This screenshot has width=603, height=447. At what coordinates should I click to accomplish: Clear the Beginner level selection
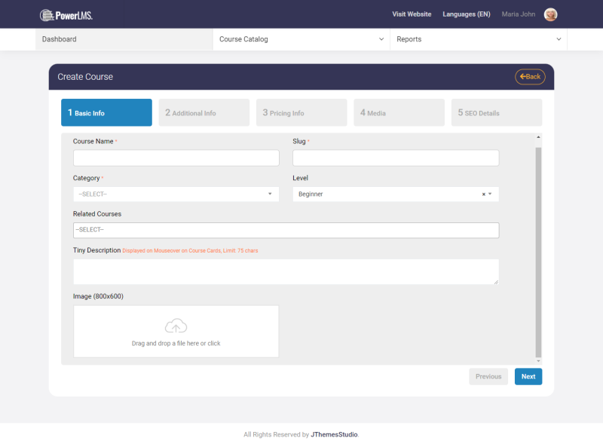(x=483, y=194)
